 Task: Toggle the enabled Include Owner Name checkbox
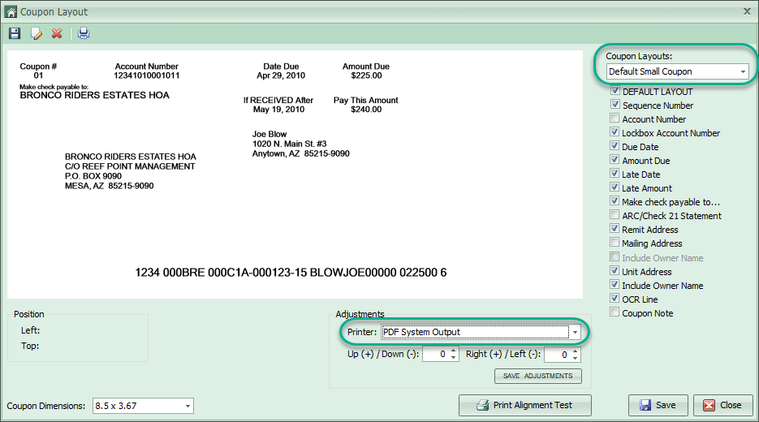pos(615,285)
